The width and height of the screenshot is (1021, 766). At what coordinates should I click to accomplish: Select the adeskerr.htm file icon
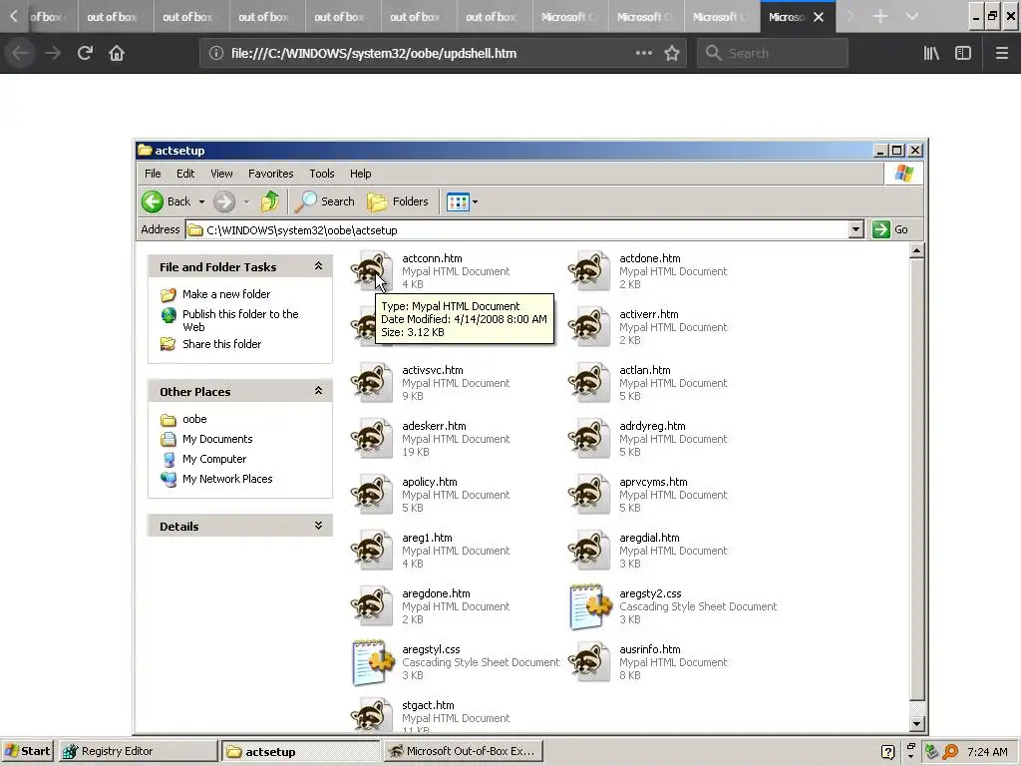tap(372, 439)
